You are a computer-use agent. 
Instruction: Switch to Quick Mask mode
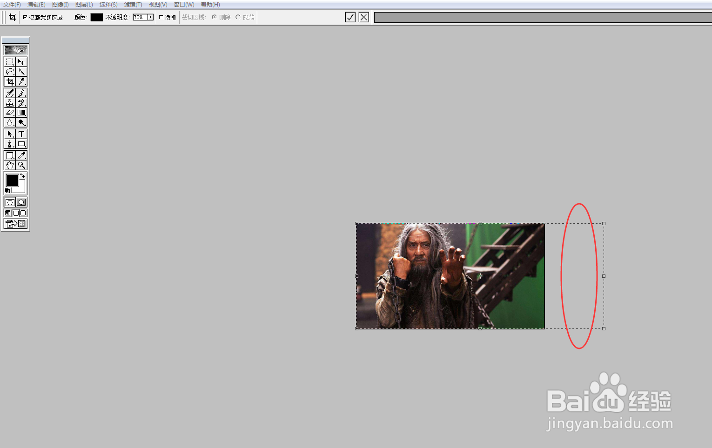point(21,202)
